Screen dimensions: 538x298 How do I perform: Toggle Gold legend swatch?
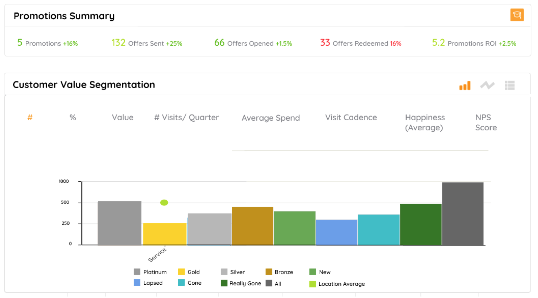click(181, 272)
